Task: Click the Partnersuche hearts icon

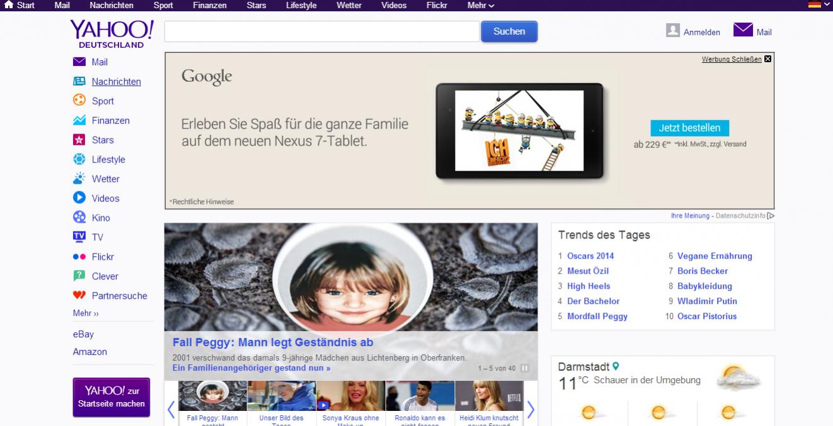Action: [79, 295]
